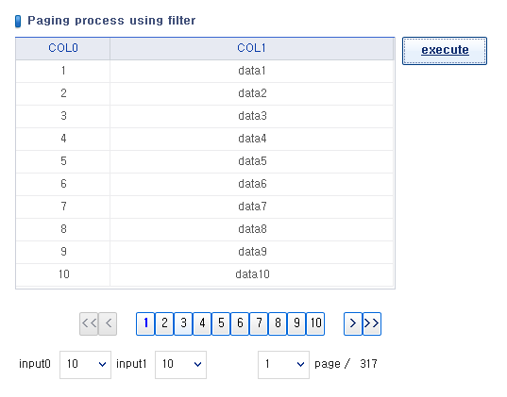Click the blue bullet icon beside title

click(18, 21)
